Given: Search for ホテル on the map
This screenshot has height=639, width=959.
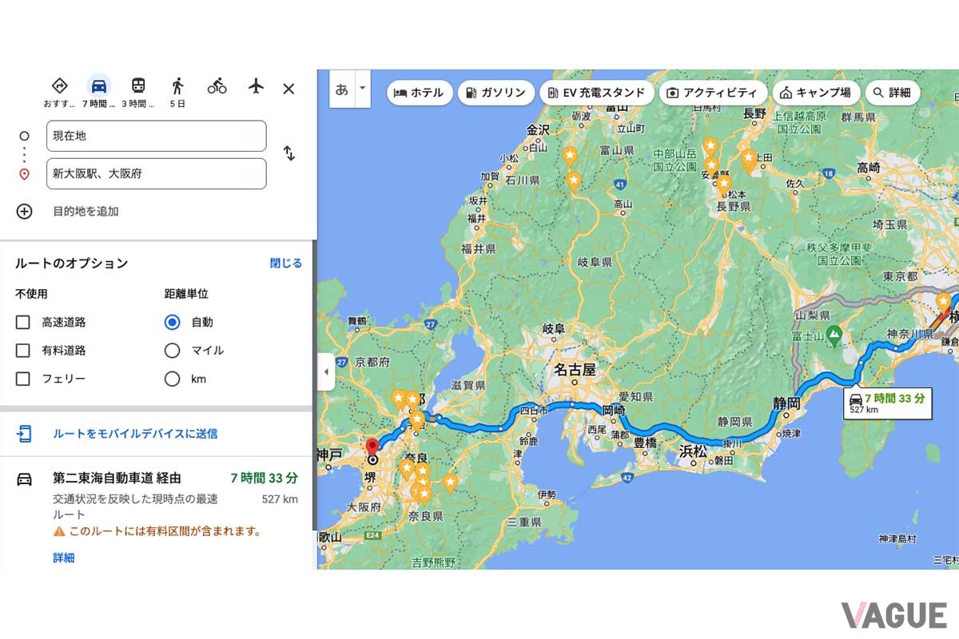Looking at the screenshot, I should (420, 92).
